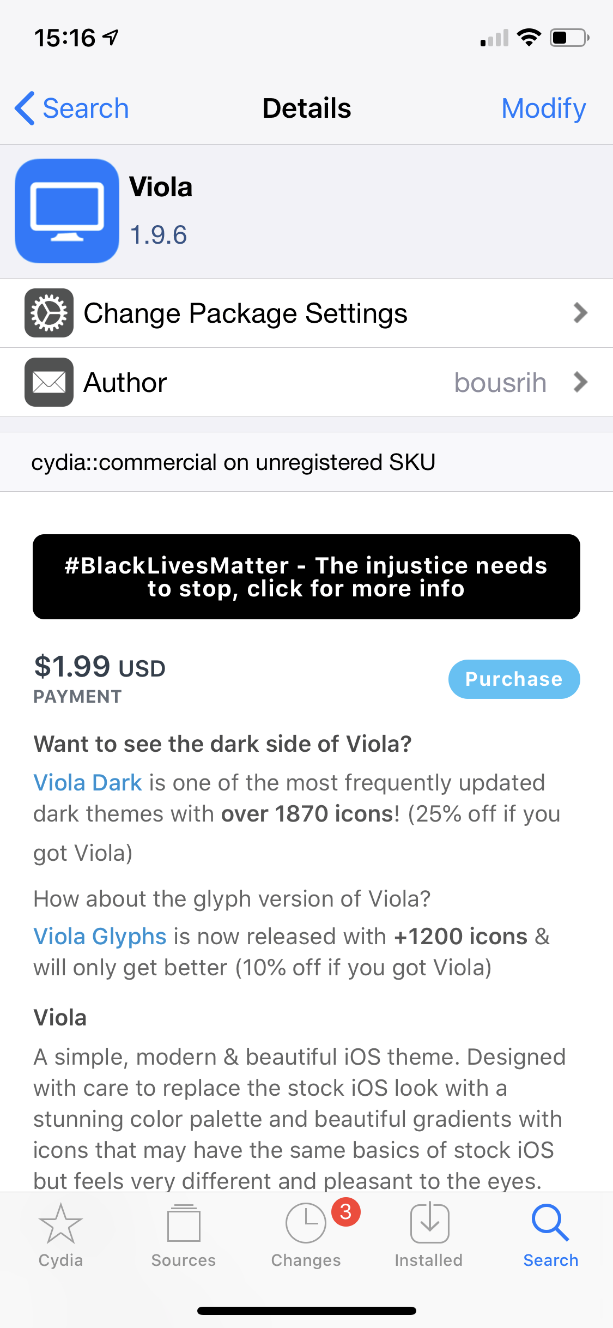Screen dimensions: 613x1328
Task: Tap the Change Package Settings row label
Action: (245, 313)
